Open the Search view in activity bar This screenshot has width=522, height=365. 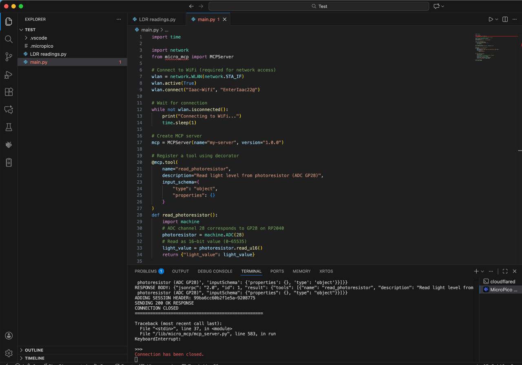pos(9,39)
